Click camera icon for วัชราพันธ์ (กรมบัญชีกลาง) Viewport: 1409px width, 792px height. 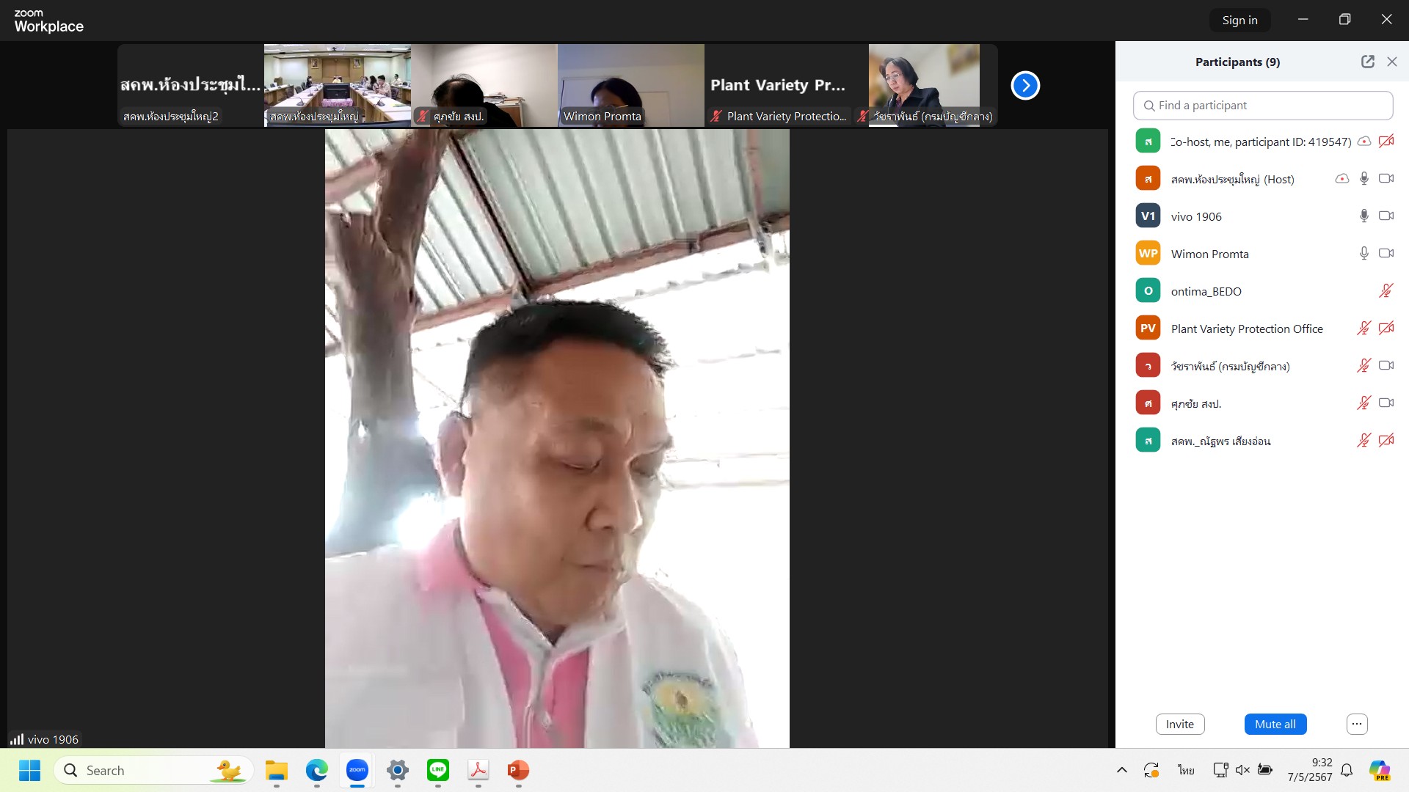[x=1386, y=366]
